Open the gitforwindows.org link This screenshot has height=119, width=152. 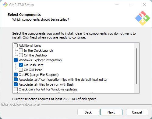click(20, 104)
